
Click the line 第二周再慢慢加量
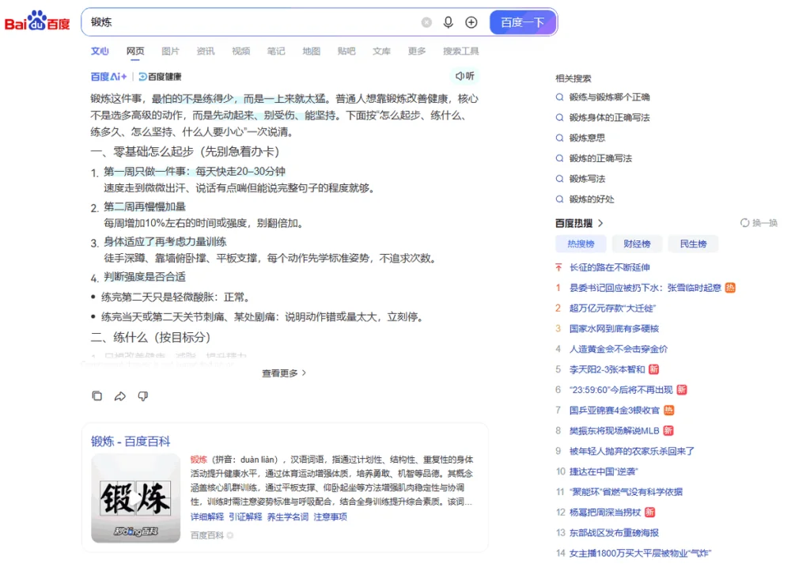(x=145, y=206)
